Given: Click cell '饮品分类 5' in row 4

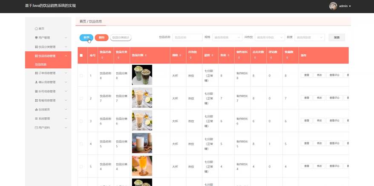Looking at the screenshot, I should [x=122, y=144].
